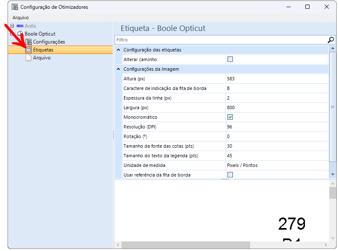338x251 pixels.
Task: Open Configurações under Boole Opticut
Action: coord(49,42)
